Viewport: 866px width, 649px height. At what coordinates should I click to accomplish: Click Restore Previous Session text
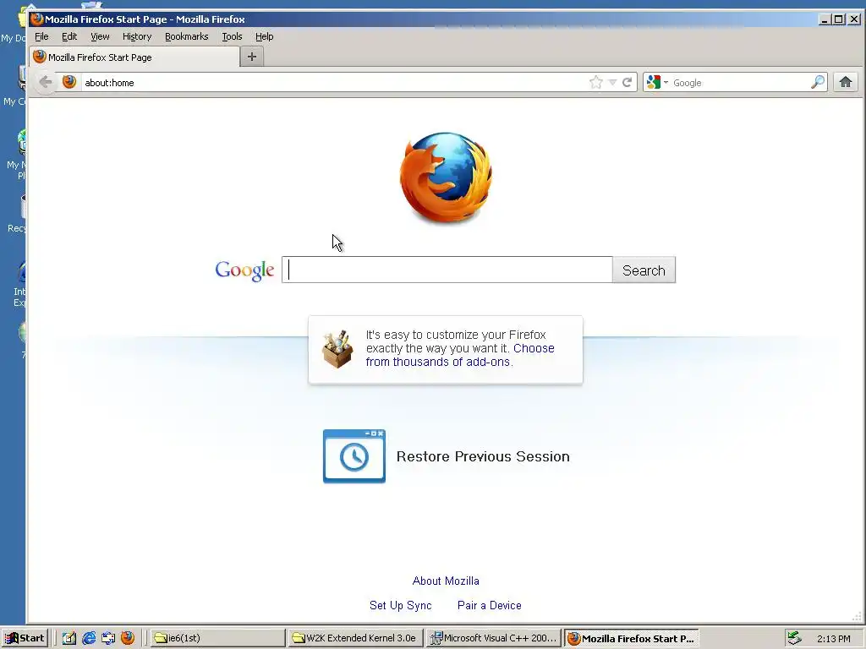point(483,456)
